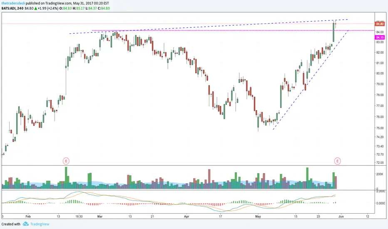Click the L:84.37 low value
This screenshot has height=229, width=388.
[x=91, y=8]
